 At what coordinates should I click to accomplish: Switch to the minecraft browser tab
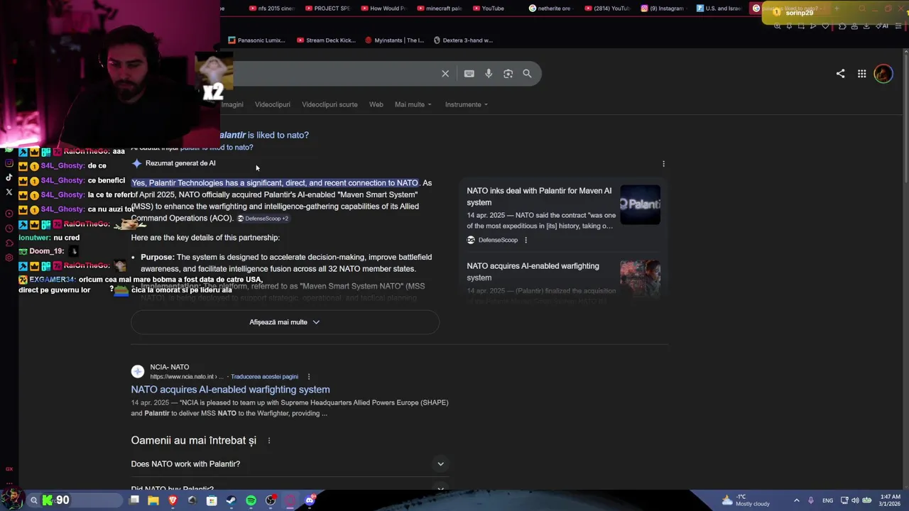tap(440, 9)
